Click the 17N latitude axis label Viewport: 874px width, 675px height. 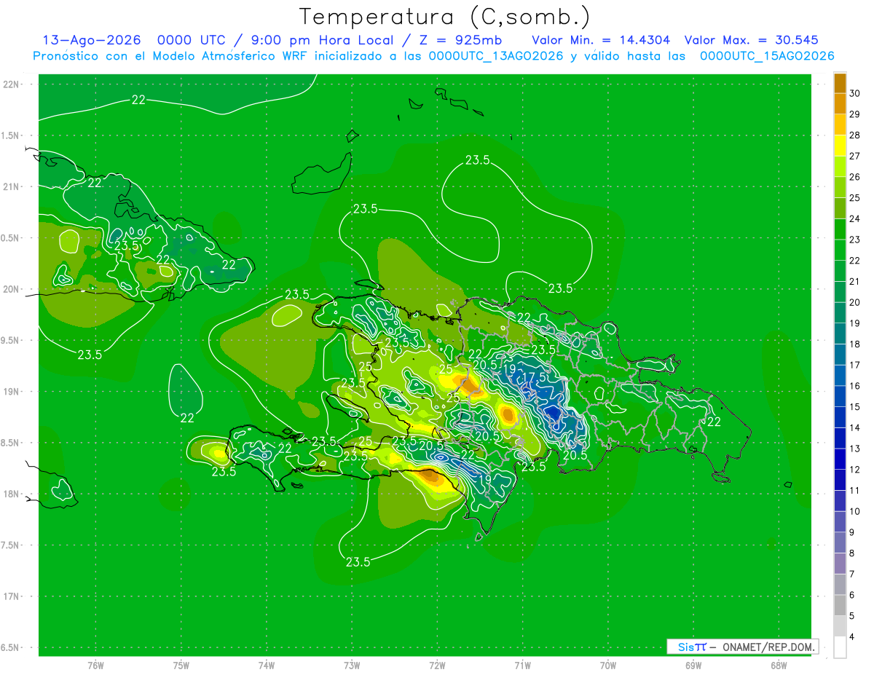coord(11,596)
